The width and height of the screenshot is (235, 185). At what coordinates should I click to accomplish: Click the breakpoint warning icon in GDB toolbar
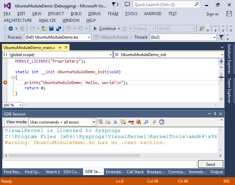(139, 122)
